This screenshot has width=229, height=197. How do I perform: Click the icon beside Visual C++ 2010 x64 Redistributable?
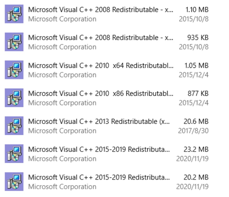coord(14,70)
